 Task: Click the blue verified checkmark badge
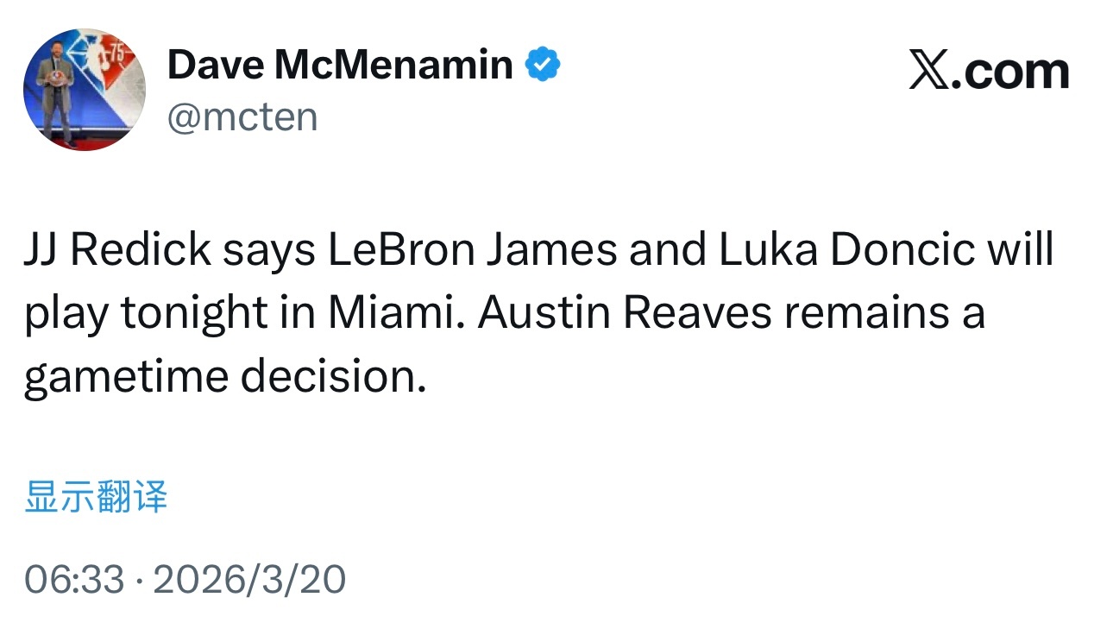[x=543, y=66]
